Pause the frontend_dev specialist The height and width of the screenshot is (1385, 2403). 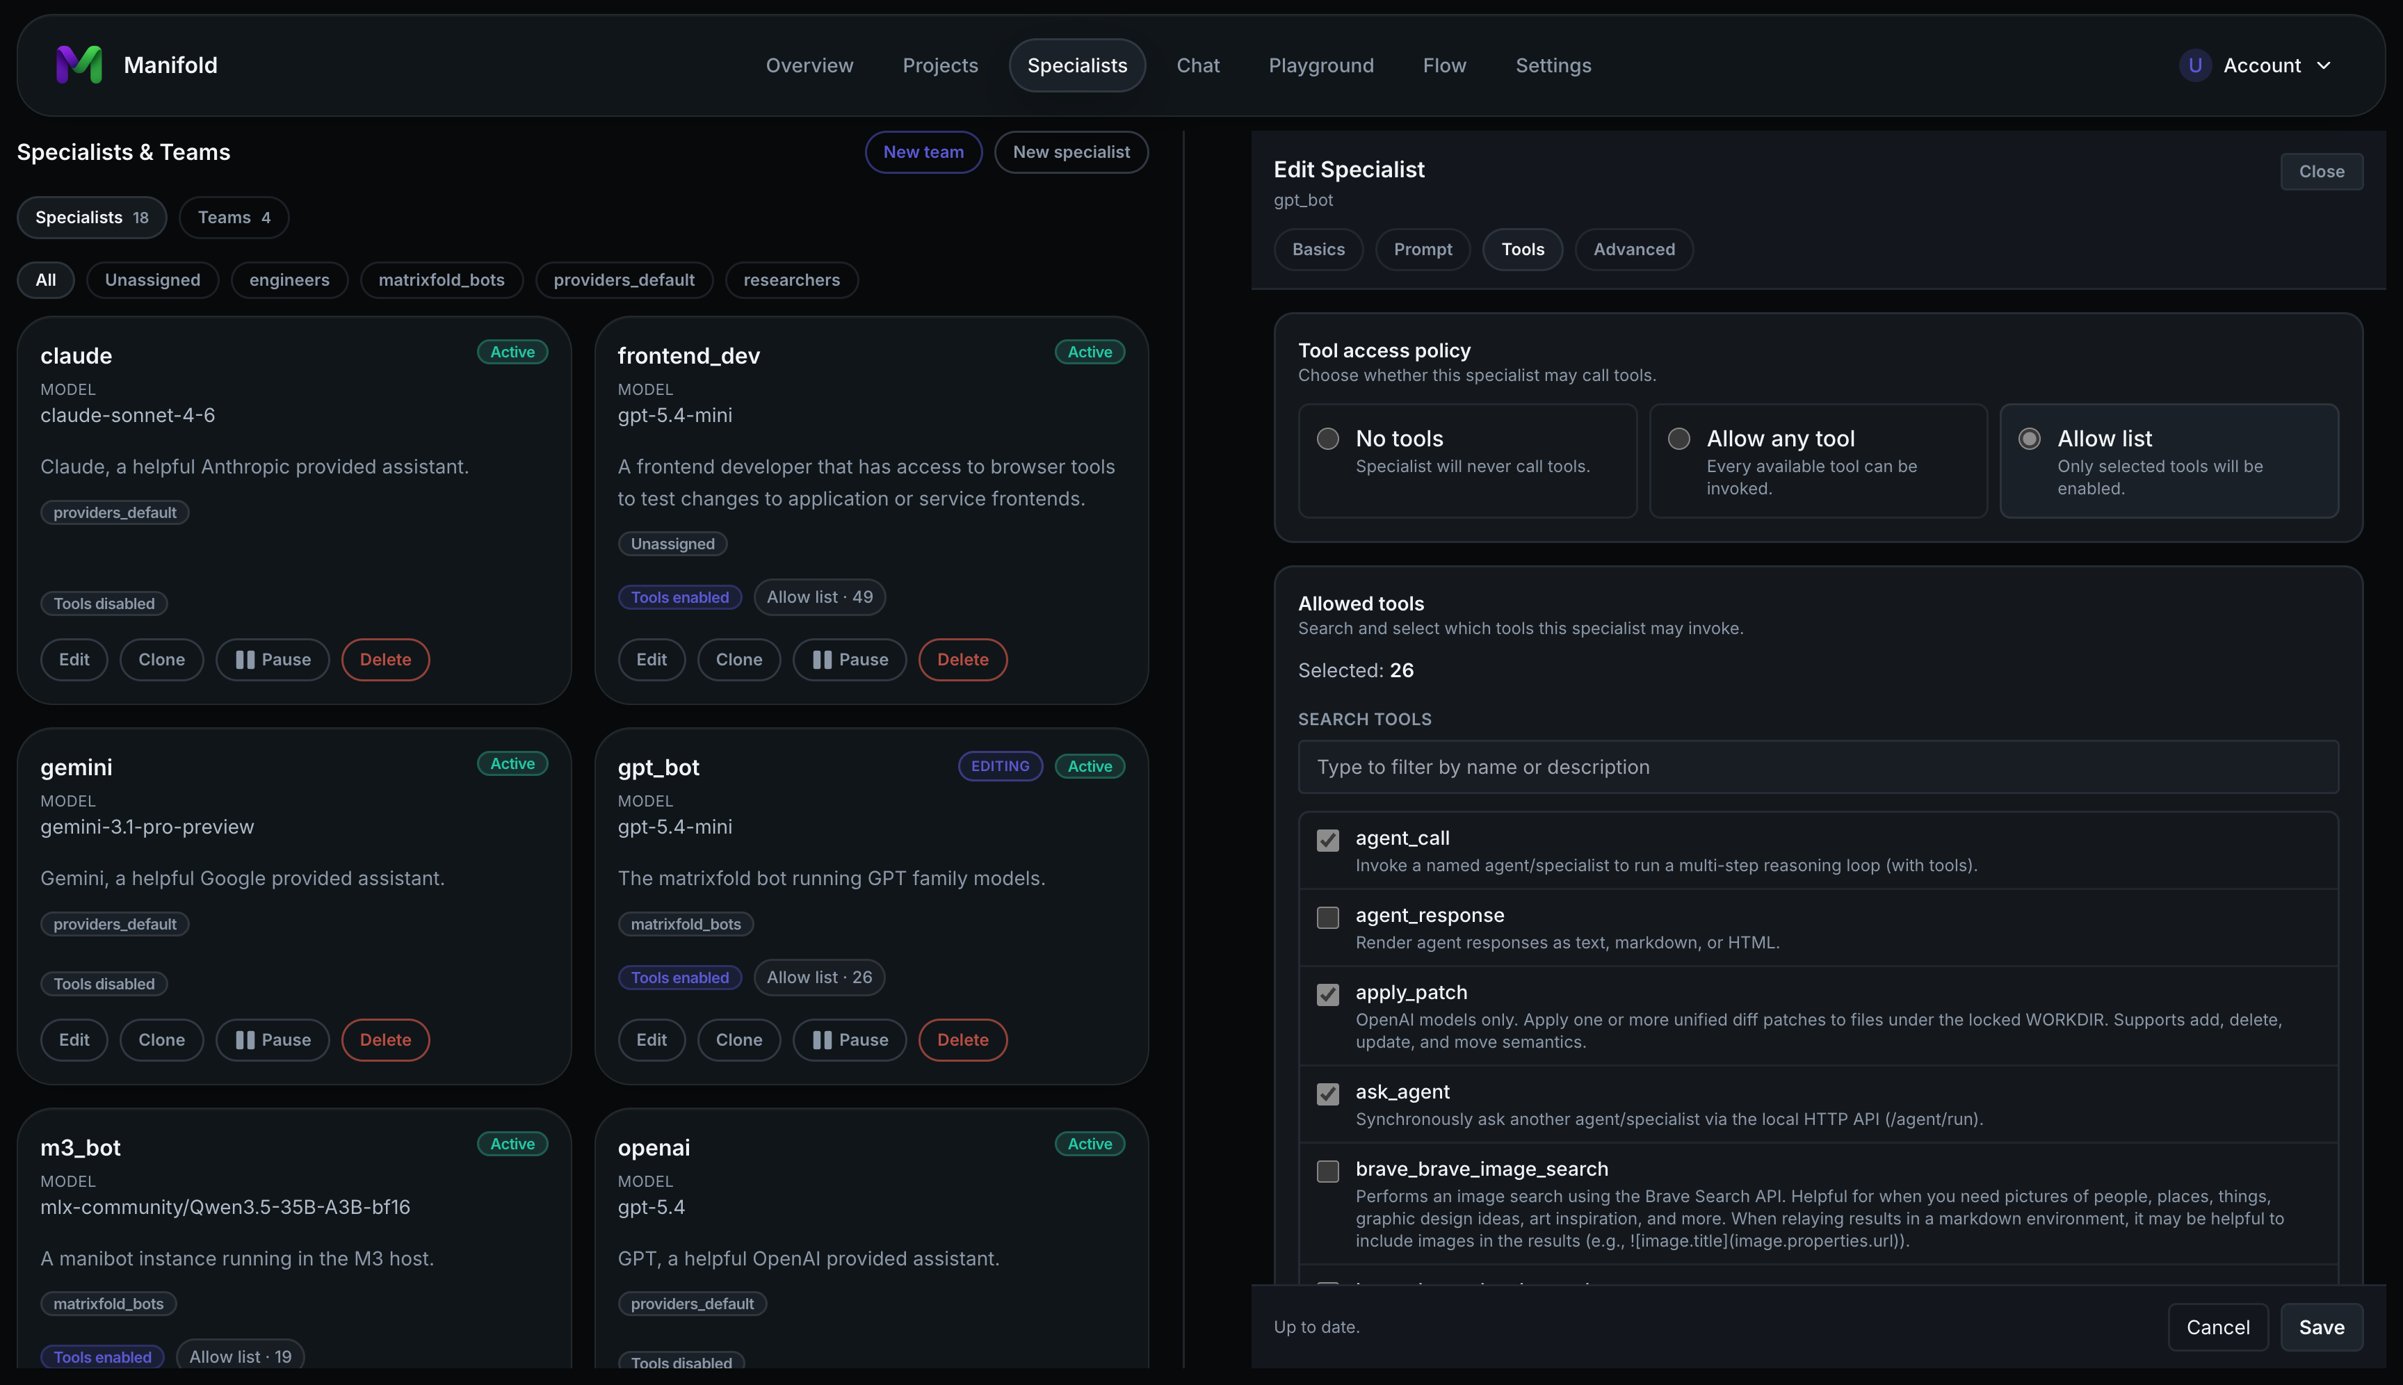tap(850, 659)
